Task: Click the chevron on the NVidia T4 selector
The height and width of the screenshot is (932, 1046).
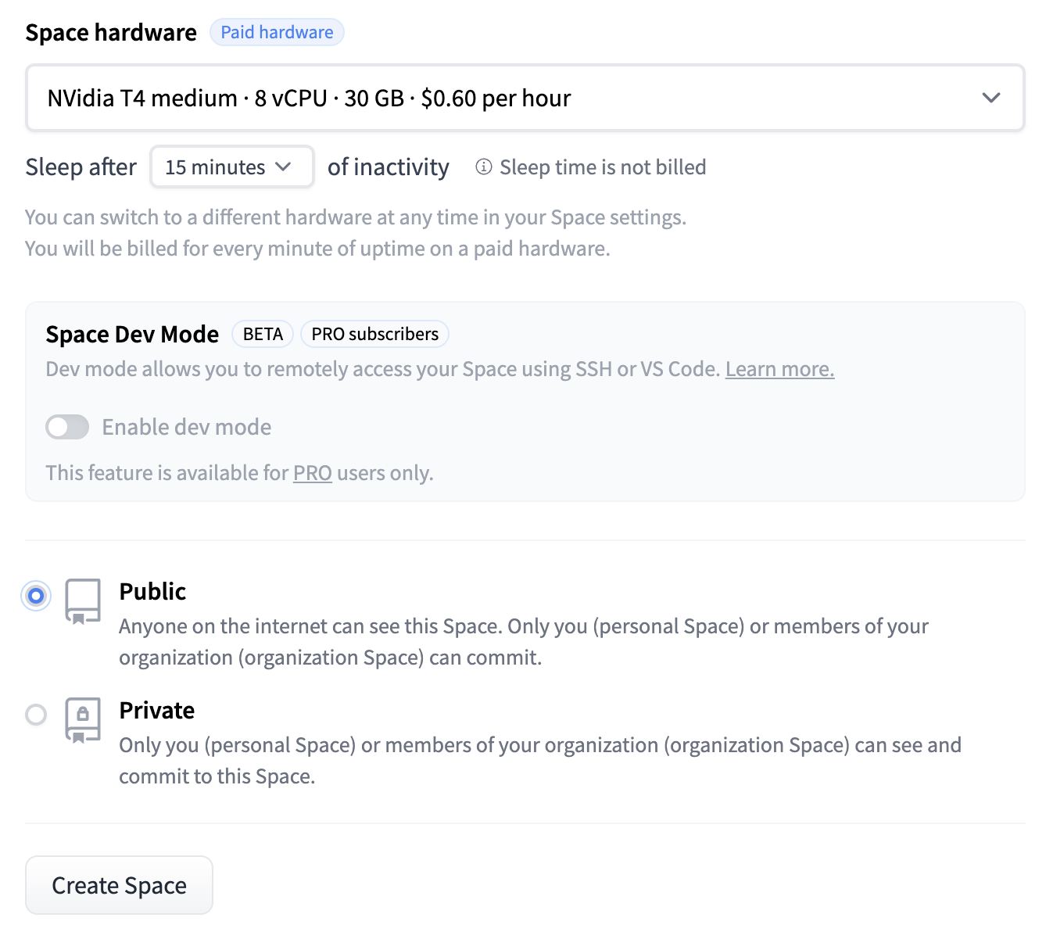Action: [991, 98]
